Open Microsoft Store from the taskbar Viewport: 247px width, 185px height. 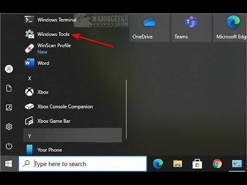coord(197,163)
